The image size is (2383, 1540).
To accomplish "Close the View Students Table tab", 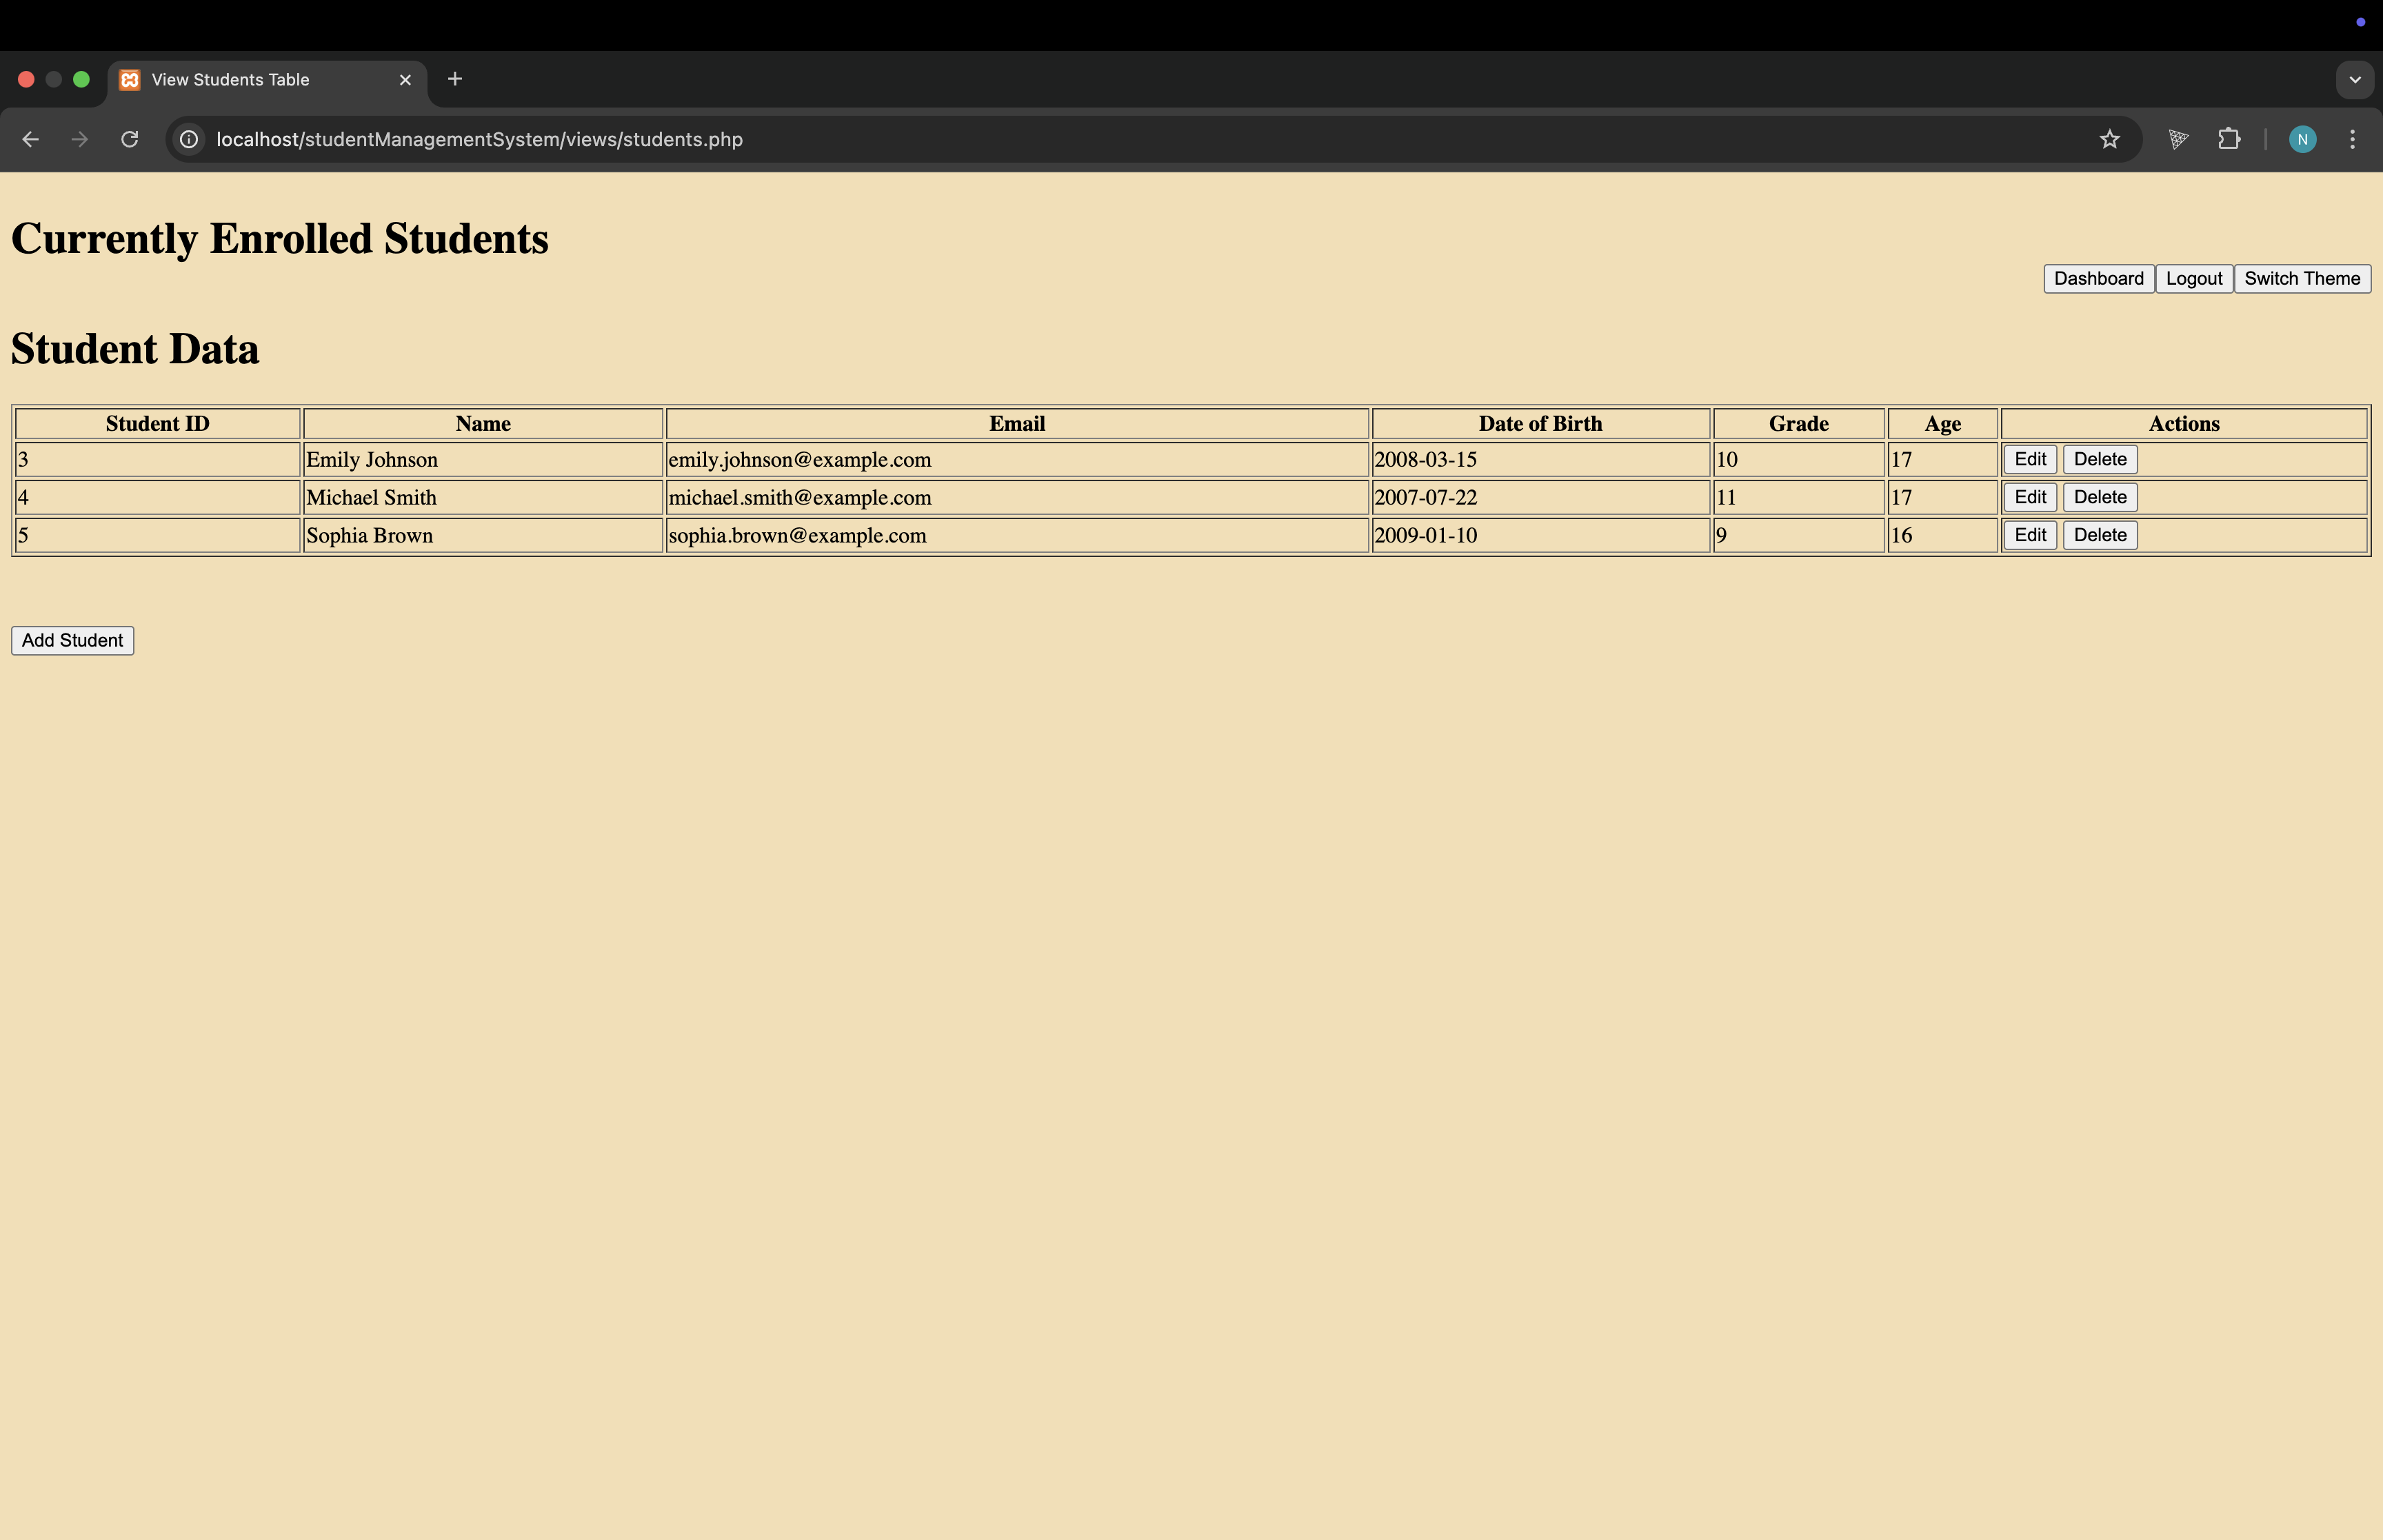I will 405,80.
